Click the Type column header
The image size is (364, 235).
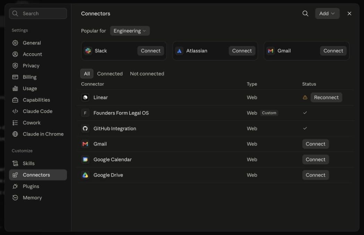pyautogui.click(x=252, y=84)
